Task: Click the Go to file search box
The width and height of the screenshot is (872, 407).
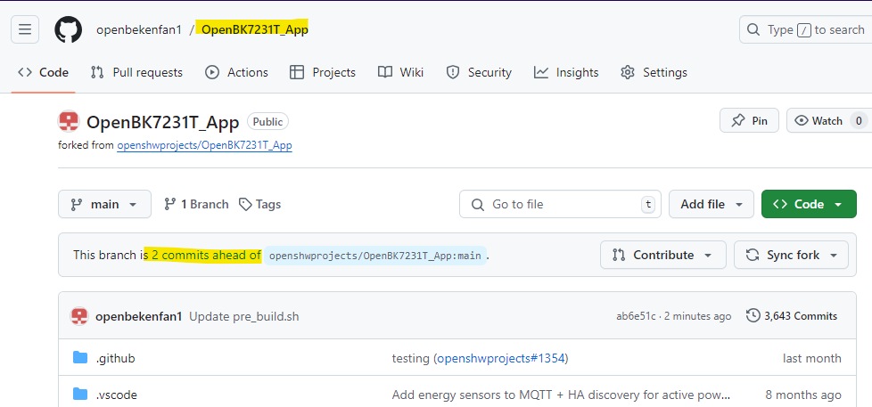Action: [x=560, y=204]
